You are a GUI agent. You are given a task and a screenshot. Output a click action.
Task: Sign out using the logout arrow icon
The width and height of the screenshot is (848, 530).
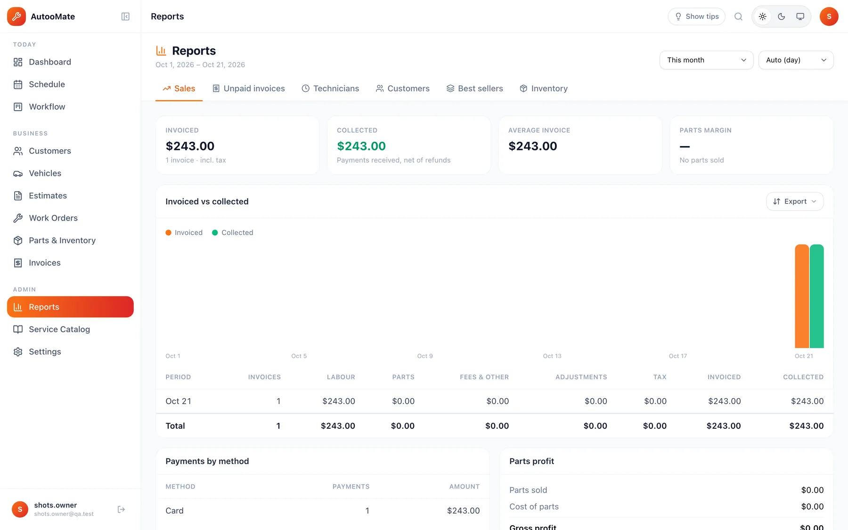[x=121, y=509]
